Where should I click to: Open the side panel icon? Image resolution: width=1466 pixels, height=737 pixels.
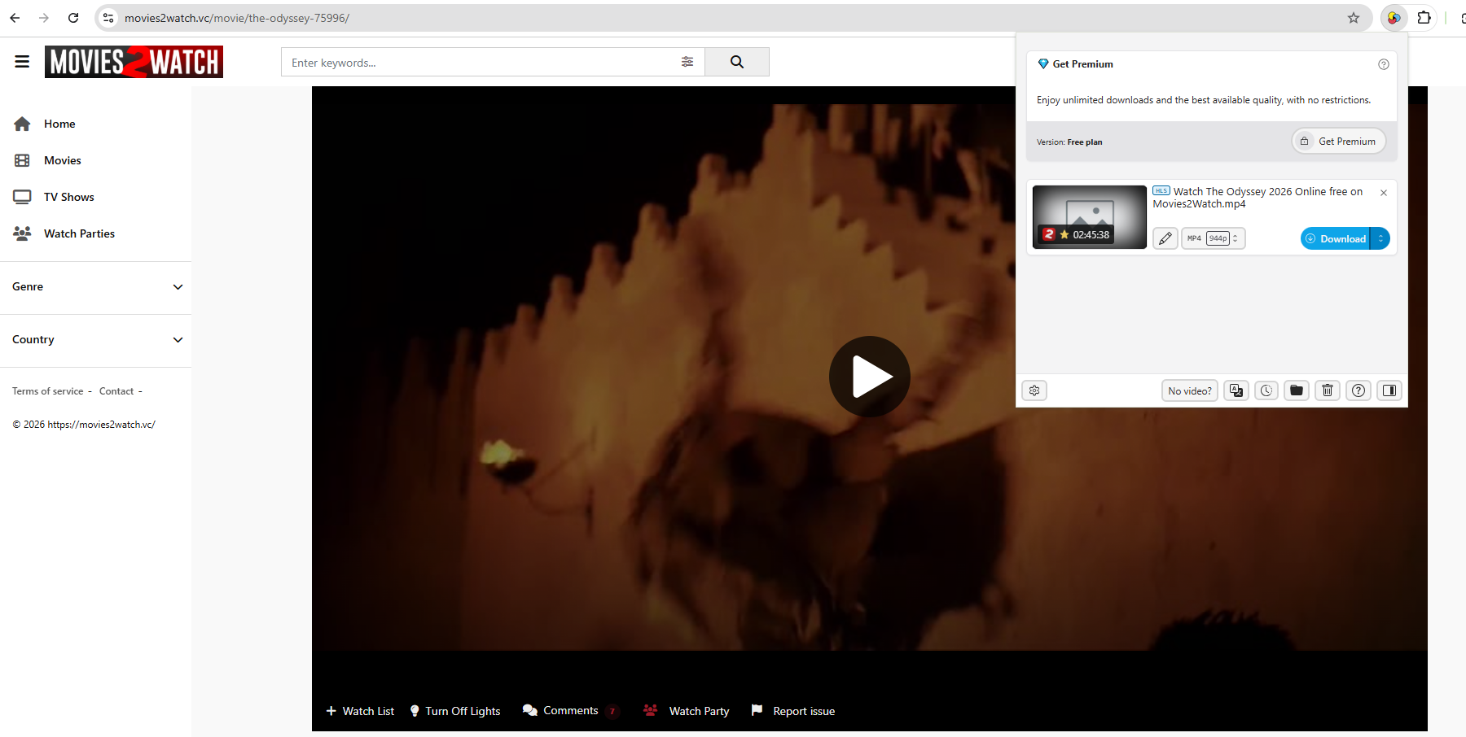pos(1389,390)
